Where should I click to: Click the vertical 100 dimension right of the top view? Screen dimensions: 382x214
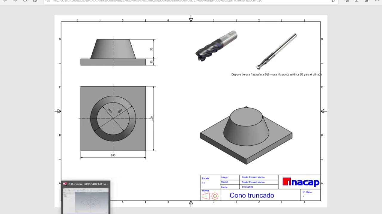[x=152, y=119]
